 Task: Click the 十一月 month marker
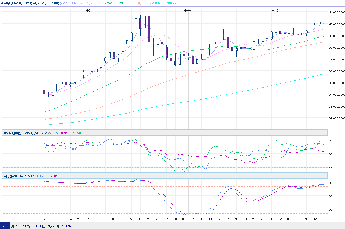click(188, 11)
